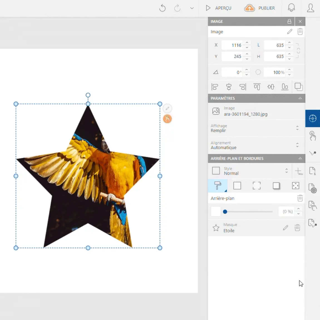The height and width of the screenshot is (320, 320).
Task: Click the X position input field
Action: [x=233, y=45]
